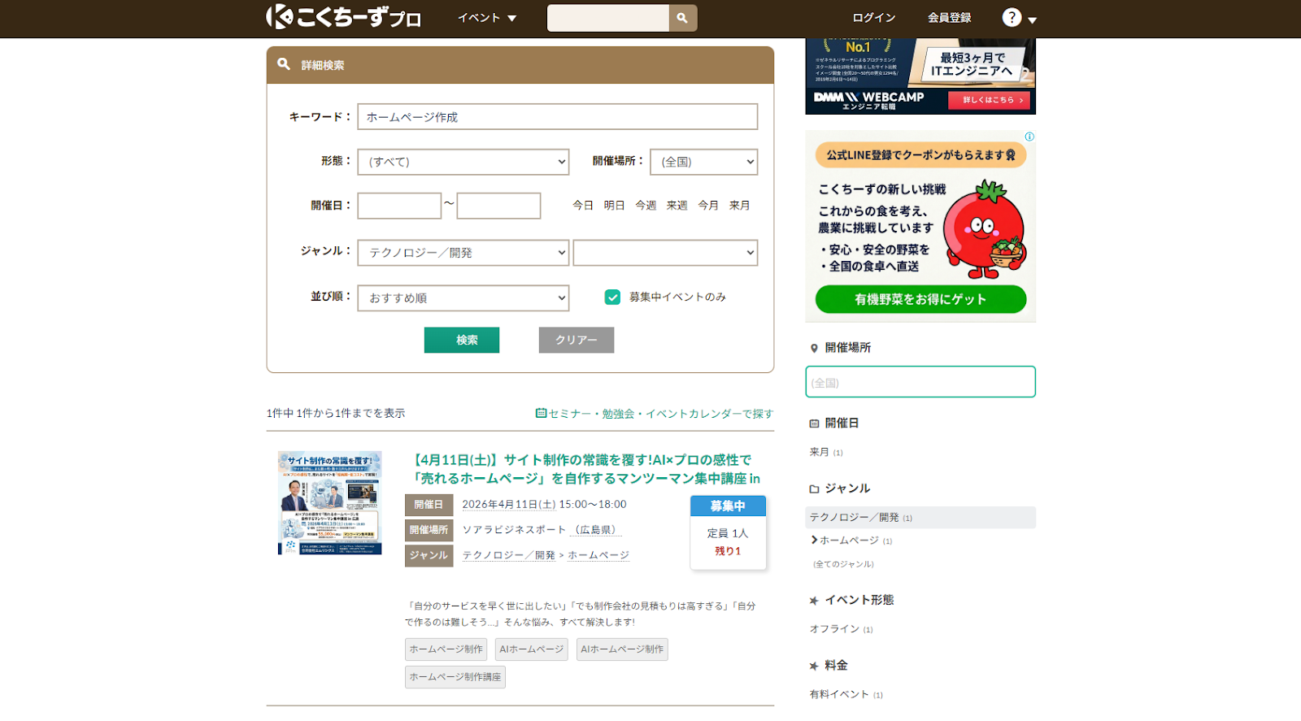This screenshot has width=1301, height=721.
Task: Select 今日 date shortcut
Action: coord(583,206)
